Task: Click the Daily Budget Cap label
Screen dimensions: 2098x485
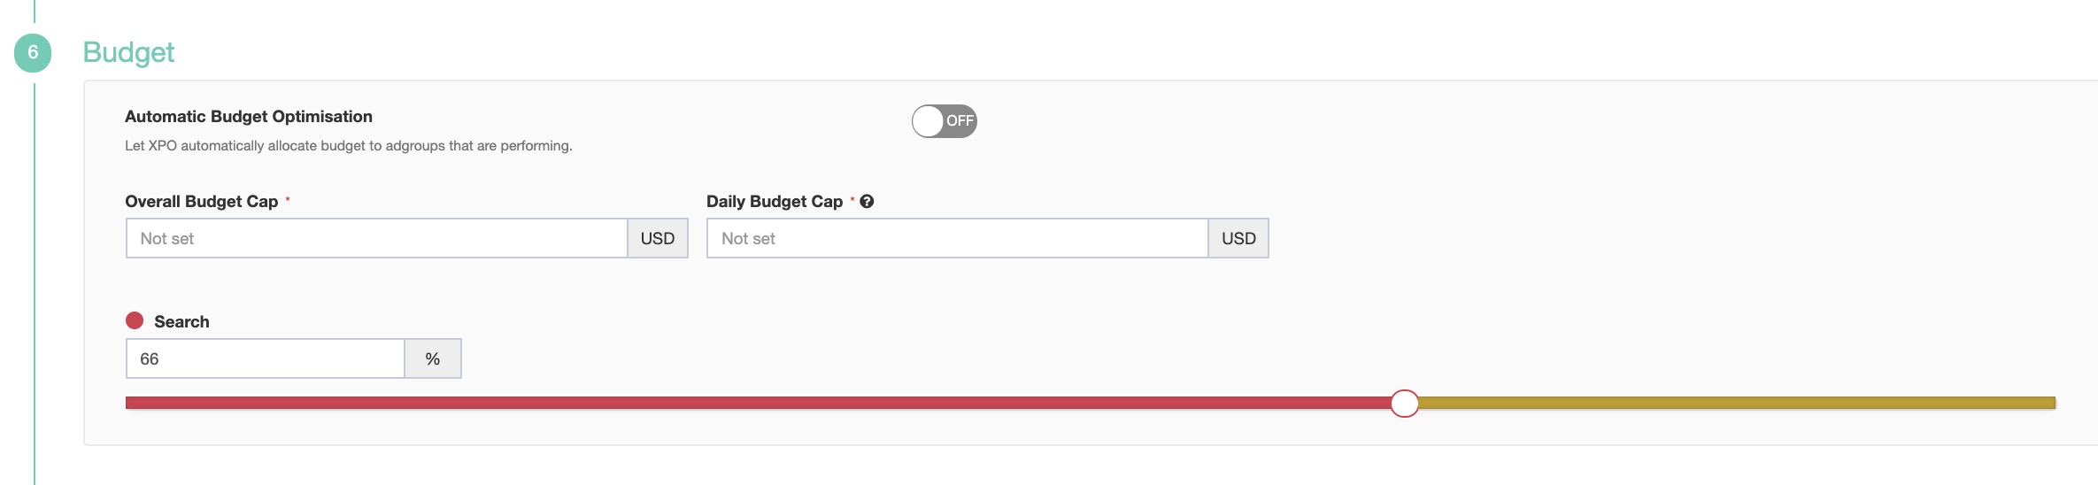Action: tap(775, 202)
